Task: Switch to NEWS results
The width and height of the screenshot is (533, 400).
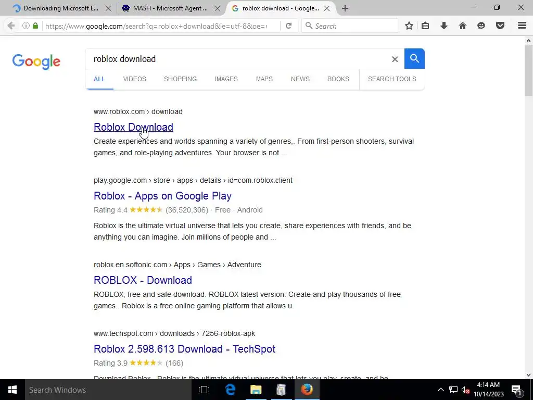Action: coord(300,79)
